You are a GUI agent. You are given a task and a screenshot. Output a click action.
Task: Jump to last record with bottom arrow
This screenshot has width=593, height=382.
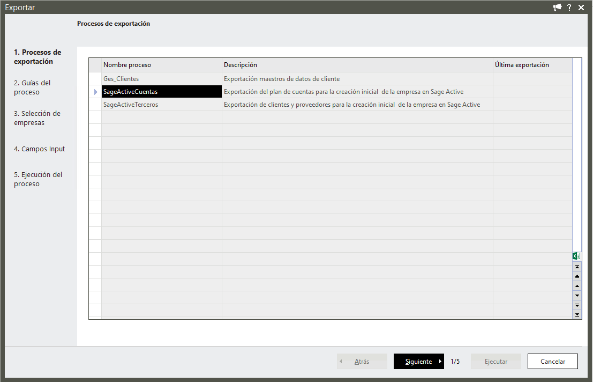577,314
